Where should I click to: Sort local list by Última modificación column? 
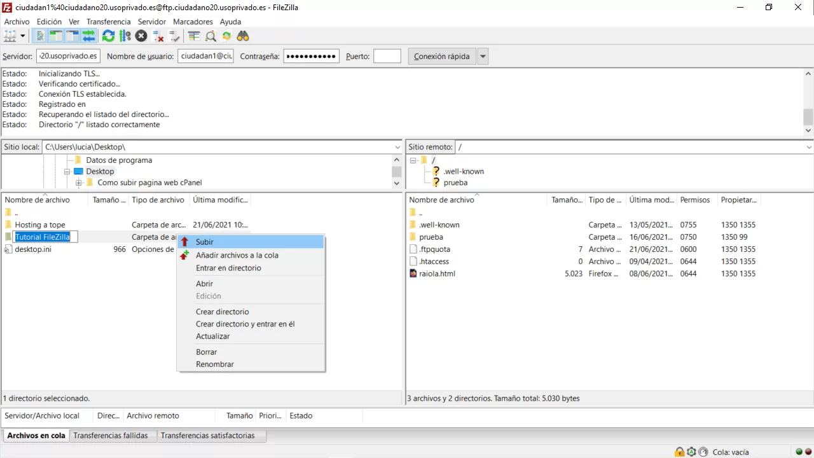point(220,200)
